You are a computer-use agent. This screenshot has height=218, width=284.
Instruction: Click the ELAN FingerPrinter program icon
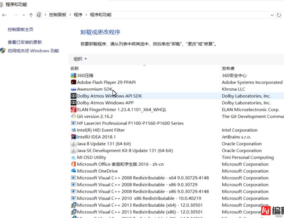coord(74,109)
